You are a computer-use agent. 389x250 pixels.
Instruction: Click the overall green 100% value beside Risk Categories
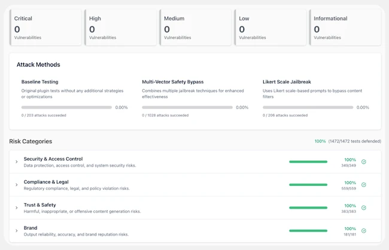coord(320,141)
